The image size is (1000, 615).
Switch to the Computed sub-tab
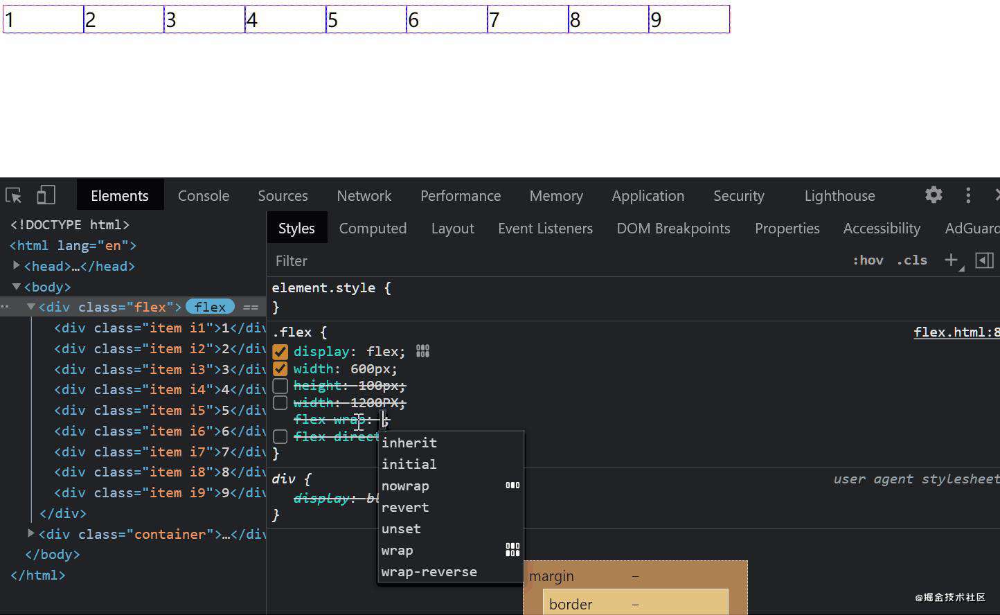click(373, 228)
